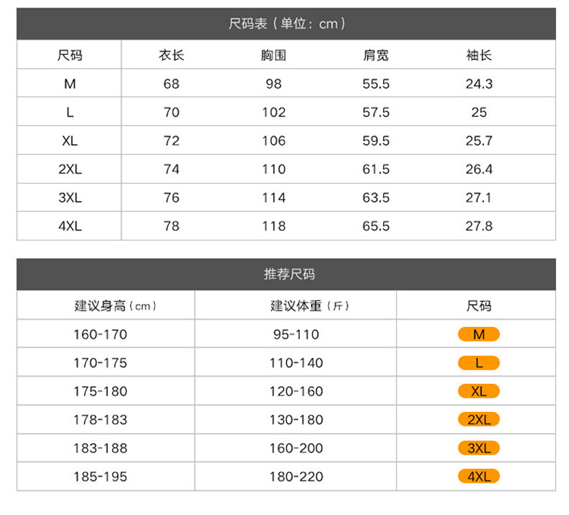Select the 肩宽 column header
The image size is (569, 515).
tap(376, 55)
